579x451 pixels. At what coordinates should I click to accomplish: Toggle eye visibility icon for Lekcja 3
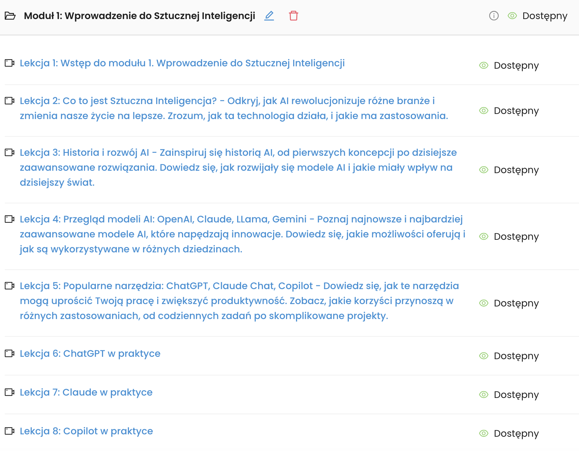pyautogui.click(x=484, y=170)
